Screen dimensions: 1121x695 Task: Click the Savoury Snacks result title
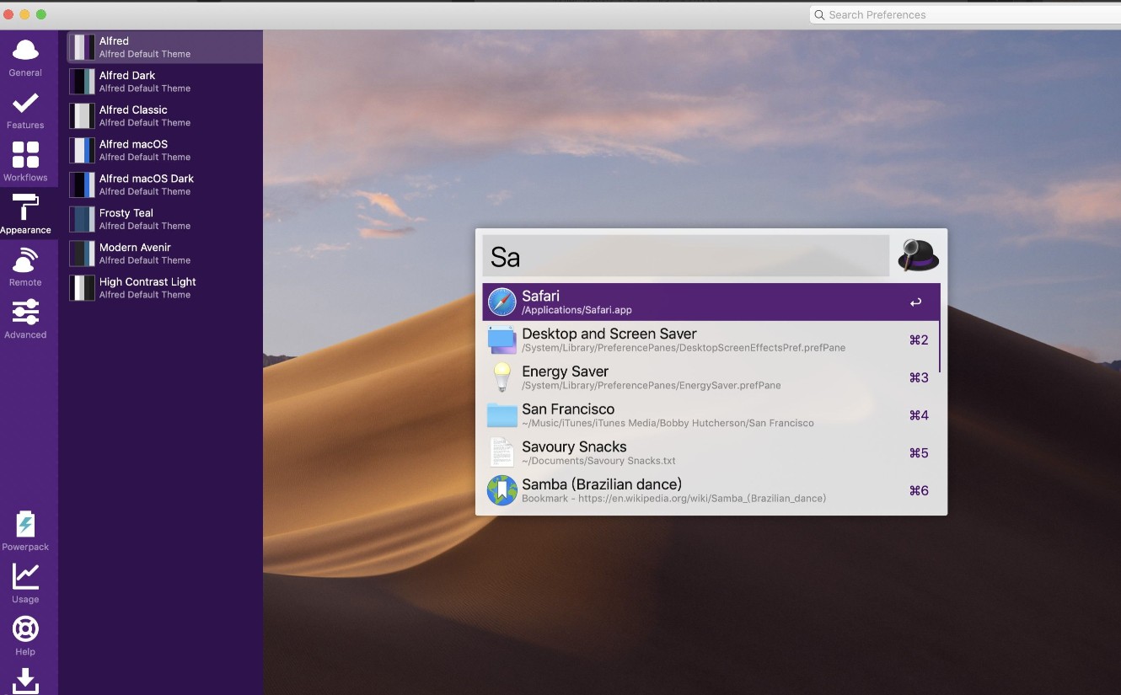point(574,446)
